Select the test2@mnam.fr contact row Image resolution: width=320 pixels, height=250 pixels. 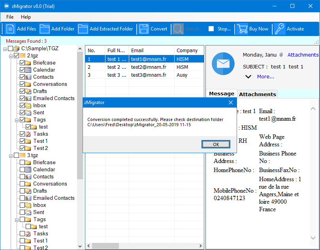coord(145,67)
